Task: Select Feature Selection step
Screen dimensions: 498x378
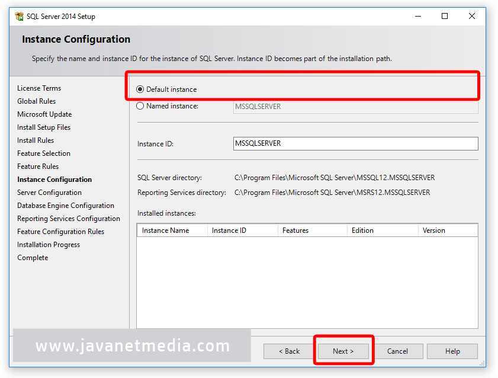Action: coord(44,153)
